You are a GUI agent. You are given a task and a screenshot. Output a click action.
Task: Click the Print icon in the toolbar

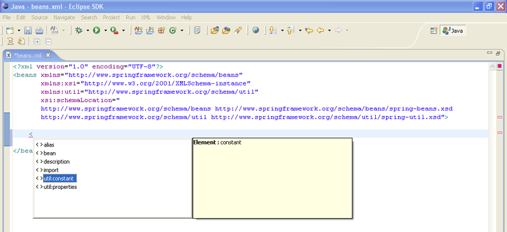[39, 30]
